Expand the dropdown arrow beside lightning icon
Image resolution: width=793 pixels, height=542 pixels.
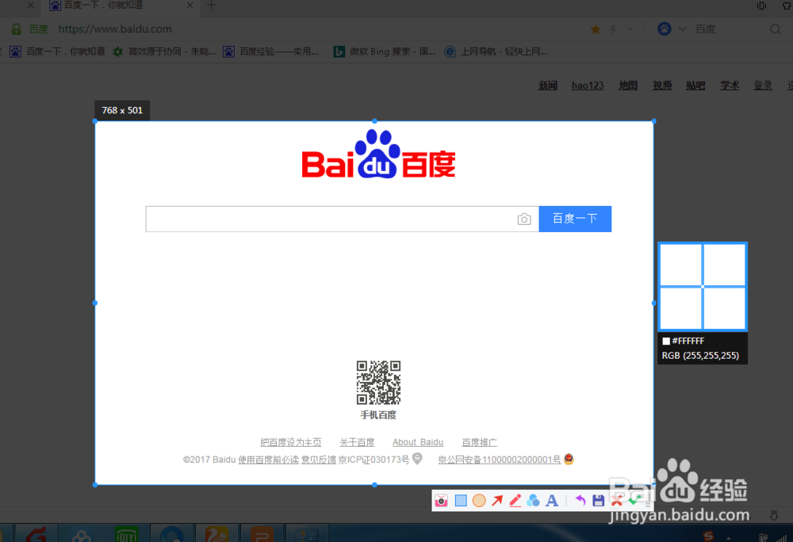[x=630, y=29]
